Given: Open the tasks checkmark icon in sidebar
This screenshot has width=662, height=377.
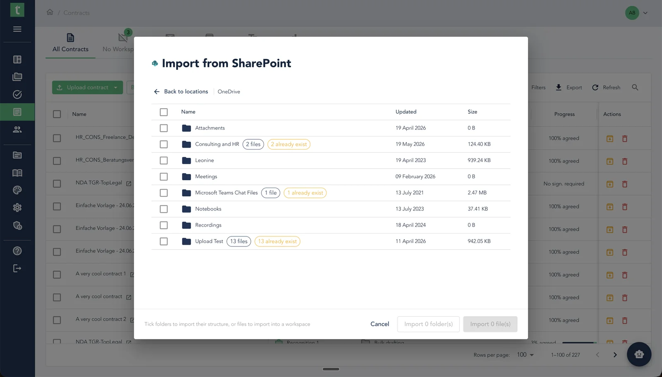Looking at the screenshot, I should [x=17, y=94].
